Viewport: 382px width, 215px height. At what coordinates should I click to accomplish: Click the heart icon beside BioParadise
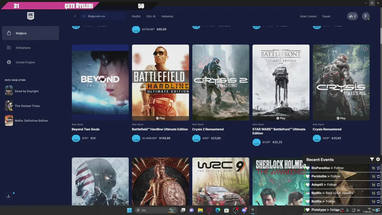(x=308, y=168)
